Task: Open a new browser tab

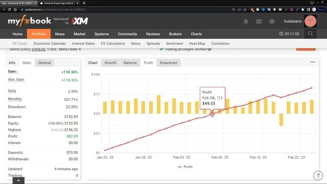Action: (x=84, y=3)
